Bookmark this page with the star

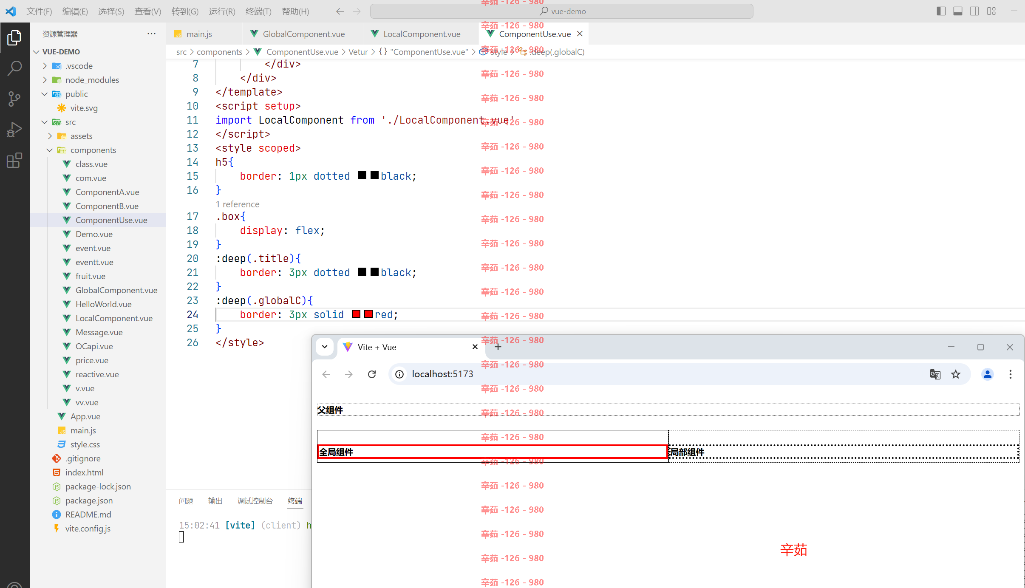[956, 374]
